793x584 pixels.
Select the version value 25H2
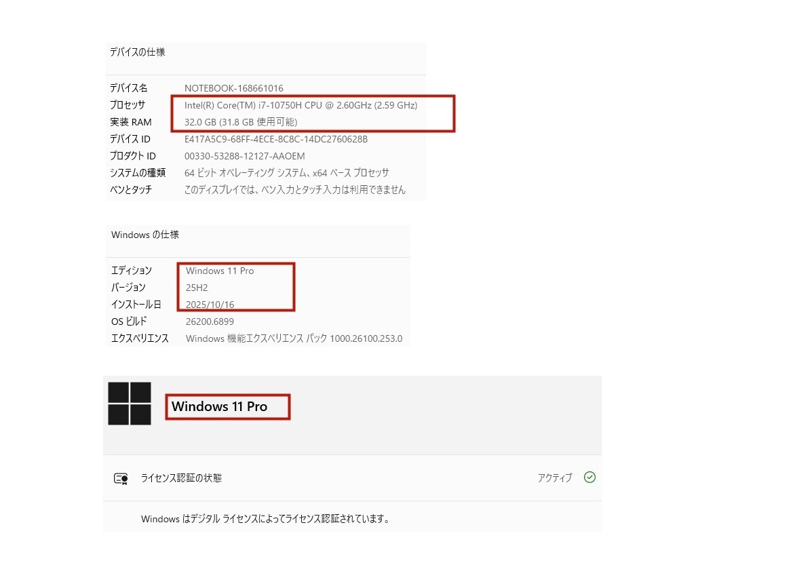click(197, 288)
